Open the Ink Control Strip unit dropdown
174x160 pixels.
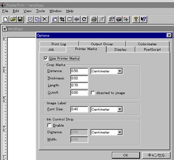tap(120, 132)
